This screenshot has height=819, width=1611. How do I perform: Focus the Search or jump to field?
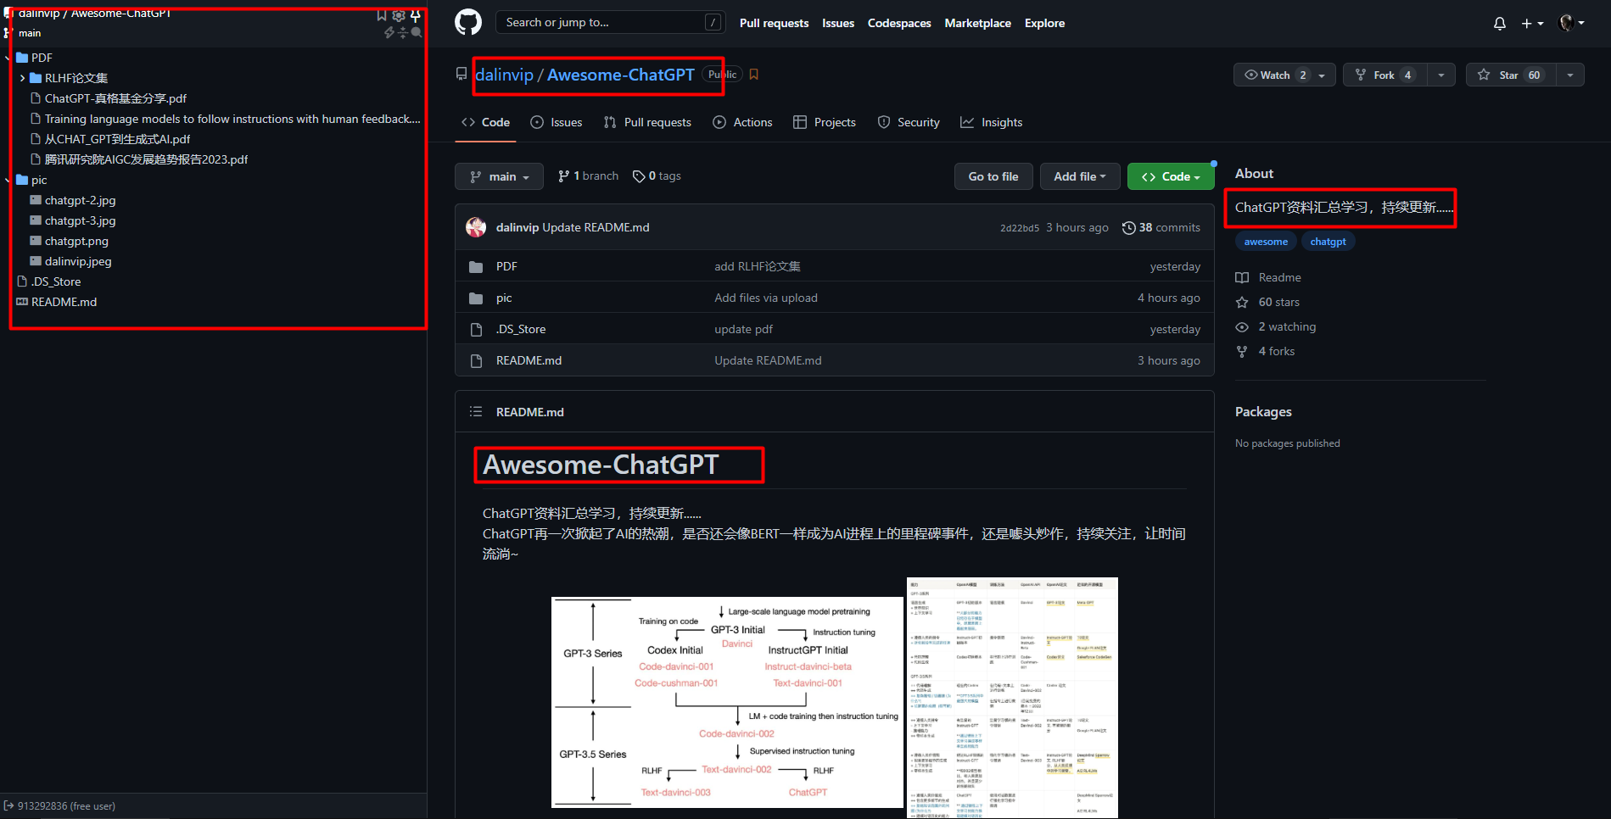point(610,22)
